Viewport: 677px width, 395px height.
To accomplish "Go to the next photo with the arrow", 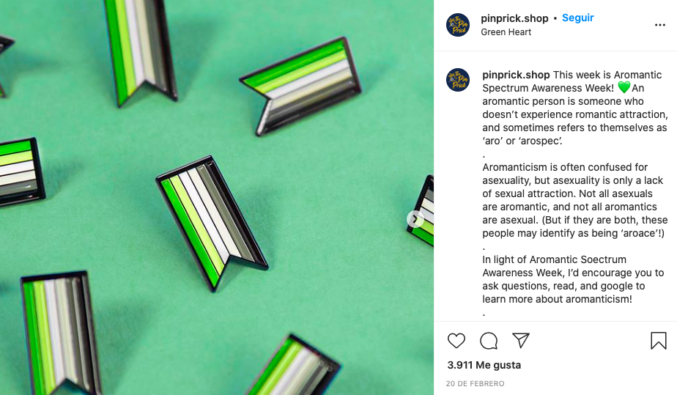I will 415,219.
